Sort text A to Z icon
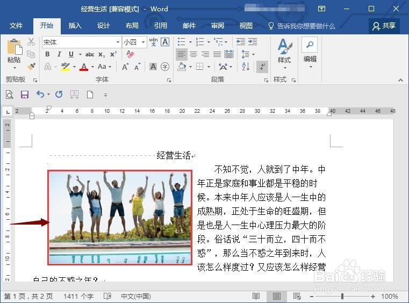The image size is (409, 303). (246, 67)
